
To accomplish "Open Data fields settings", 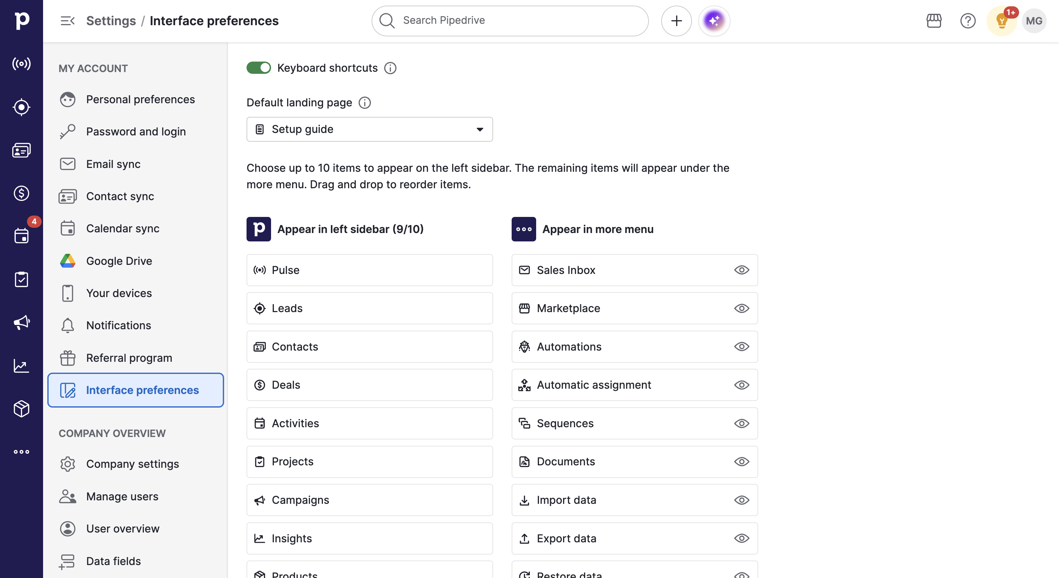I will (x=135, y=561).
